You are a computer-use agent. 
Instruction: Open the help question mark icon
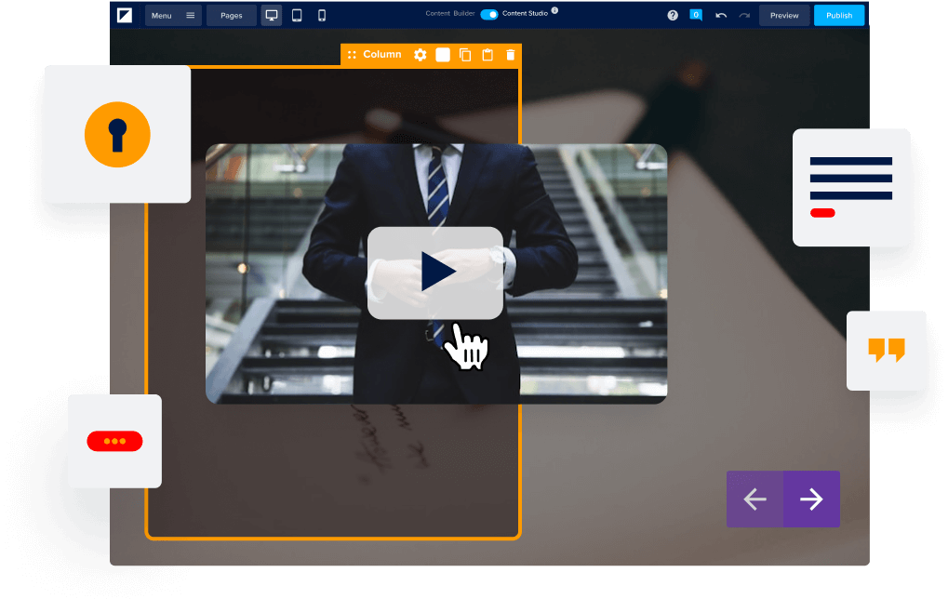tap(673, 16)
